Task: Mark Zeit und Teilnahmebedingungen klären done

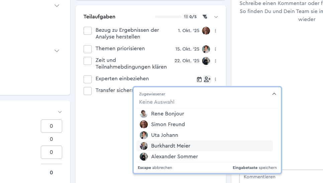Action: tap(88, 61)
